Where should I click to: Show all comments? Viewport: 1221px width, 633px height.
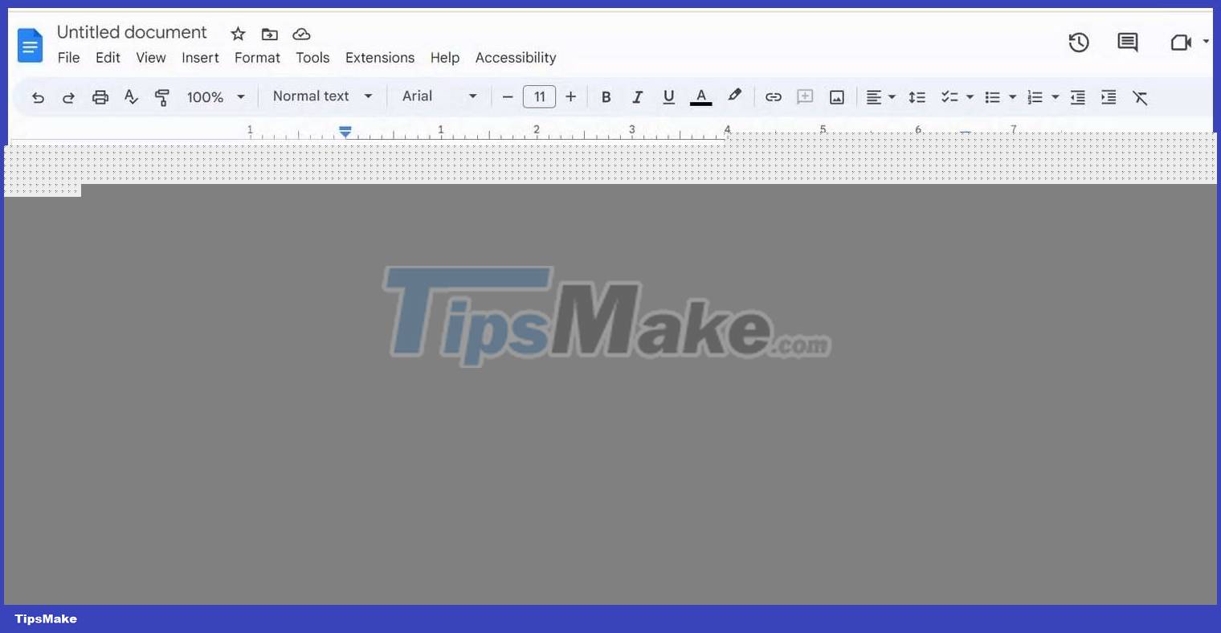pyautogui.click(x=1126, y=43)
